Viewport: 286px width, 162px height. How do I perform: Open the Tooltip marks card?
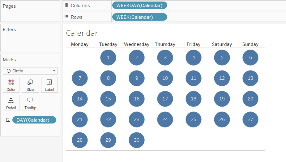30,103
